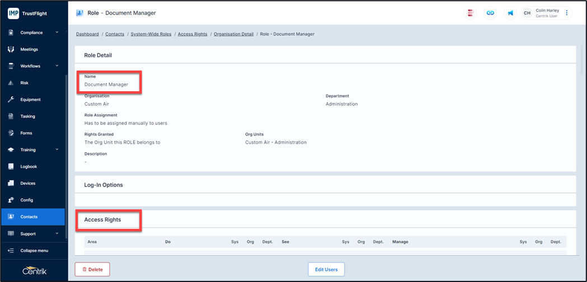Viewport: 587px width, 282px height.
Task: Expand the Compliance menu chevron
Action: [57, 32]
